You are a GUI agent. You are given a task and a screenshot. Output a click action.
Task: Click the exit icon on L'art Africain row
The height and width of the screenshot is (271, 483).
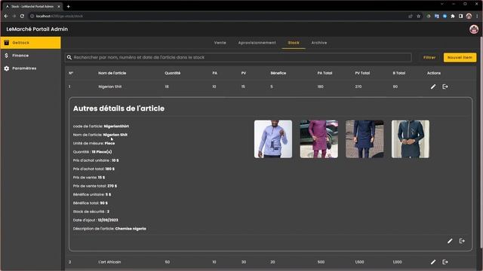pos(445,262)
